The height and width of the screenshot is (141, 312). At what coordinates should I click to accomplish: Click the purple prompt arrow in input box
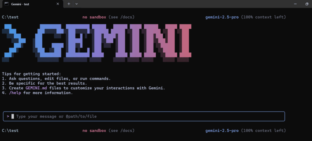tap(8, 116)
